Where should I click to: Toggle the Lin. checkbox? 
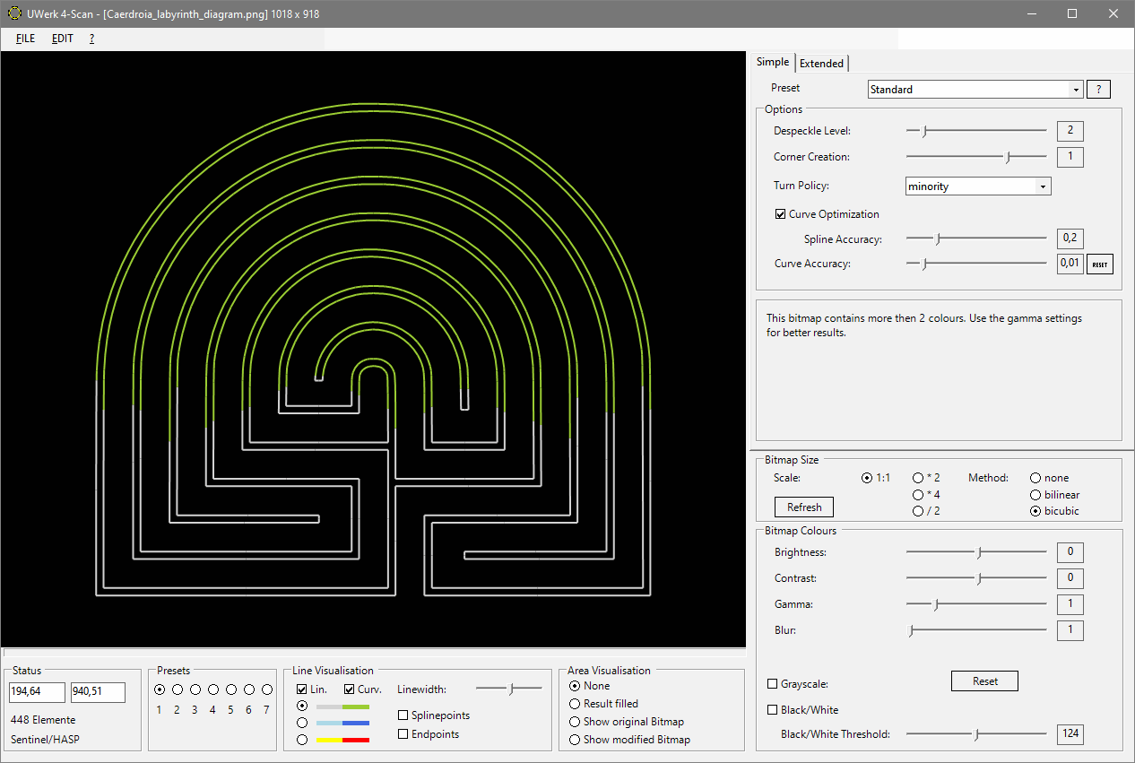tap(301, 689)
